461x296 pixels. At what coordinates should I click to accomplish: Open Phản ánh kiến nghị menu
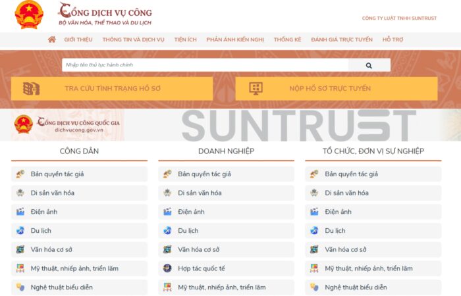(x=235, y=39)
